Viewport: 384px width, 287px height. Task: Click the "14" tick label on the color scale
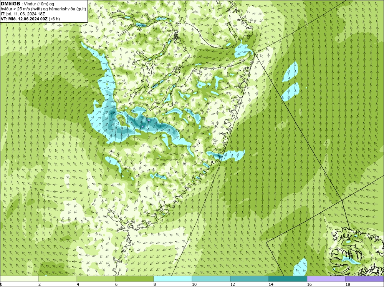[x=271, y=284]
